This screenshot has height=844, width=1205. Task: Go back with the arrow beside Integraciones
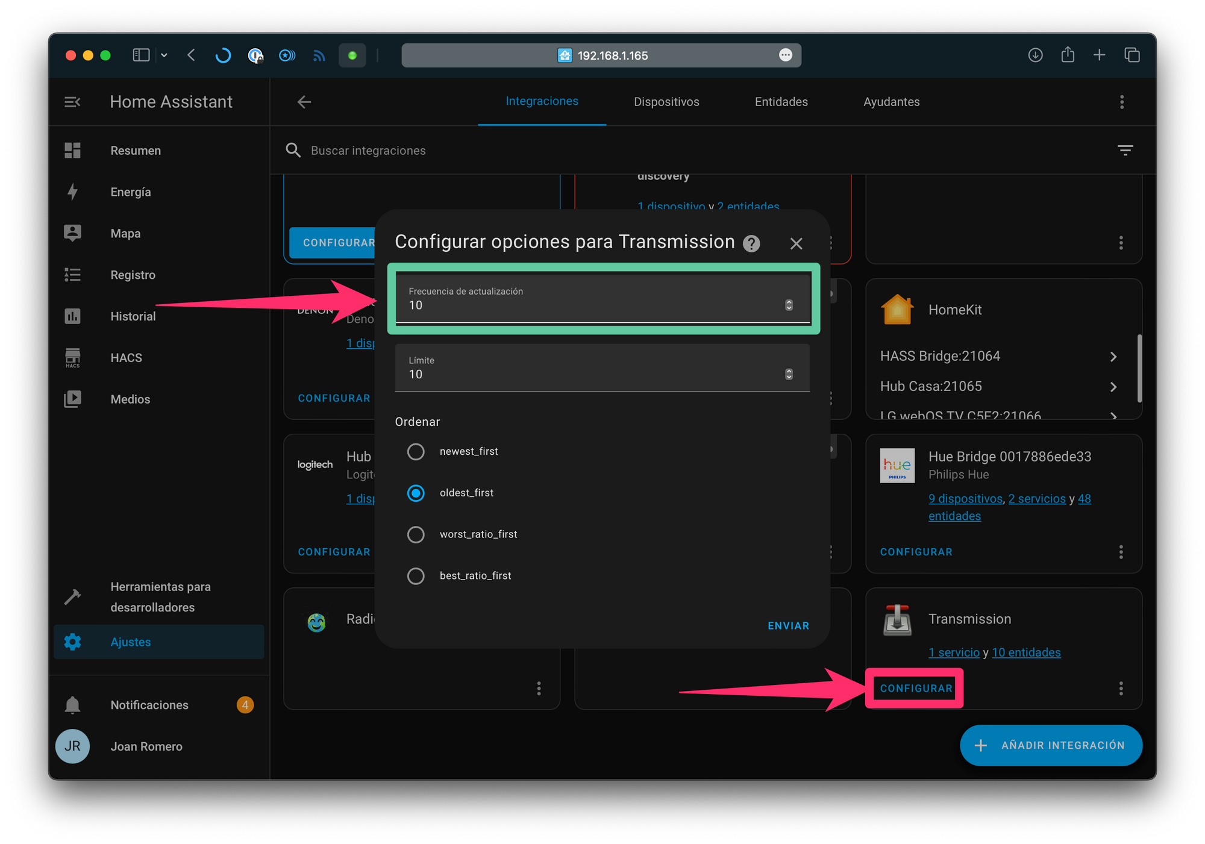click(304, 102)
